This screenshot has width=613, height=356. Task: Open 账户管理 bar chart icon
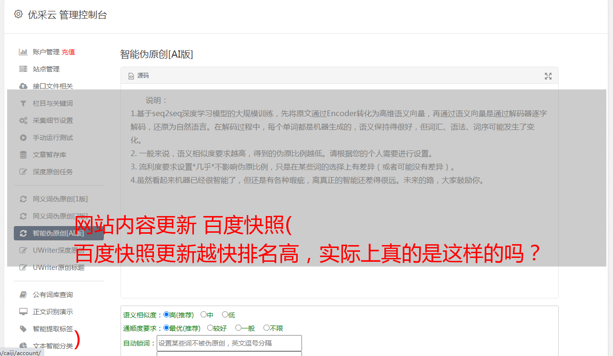(x=23, y=52)
